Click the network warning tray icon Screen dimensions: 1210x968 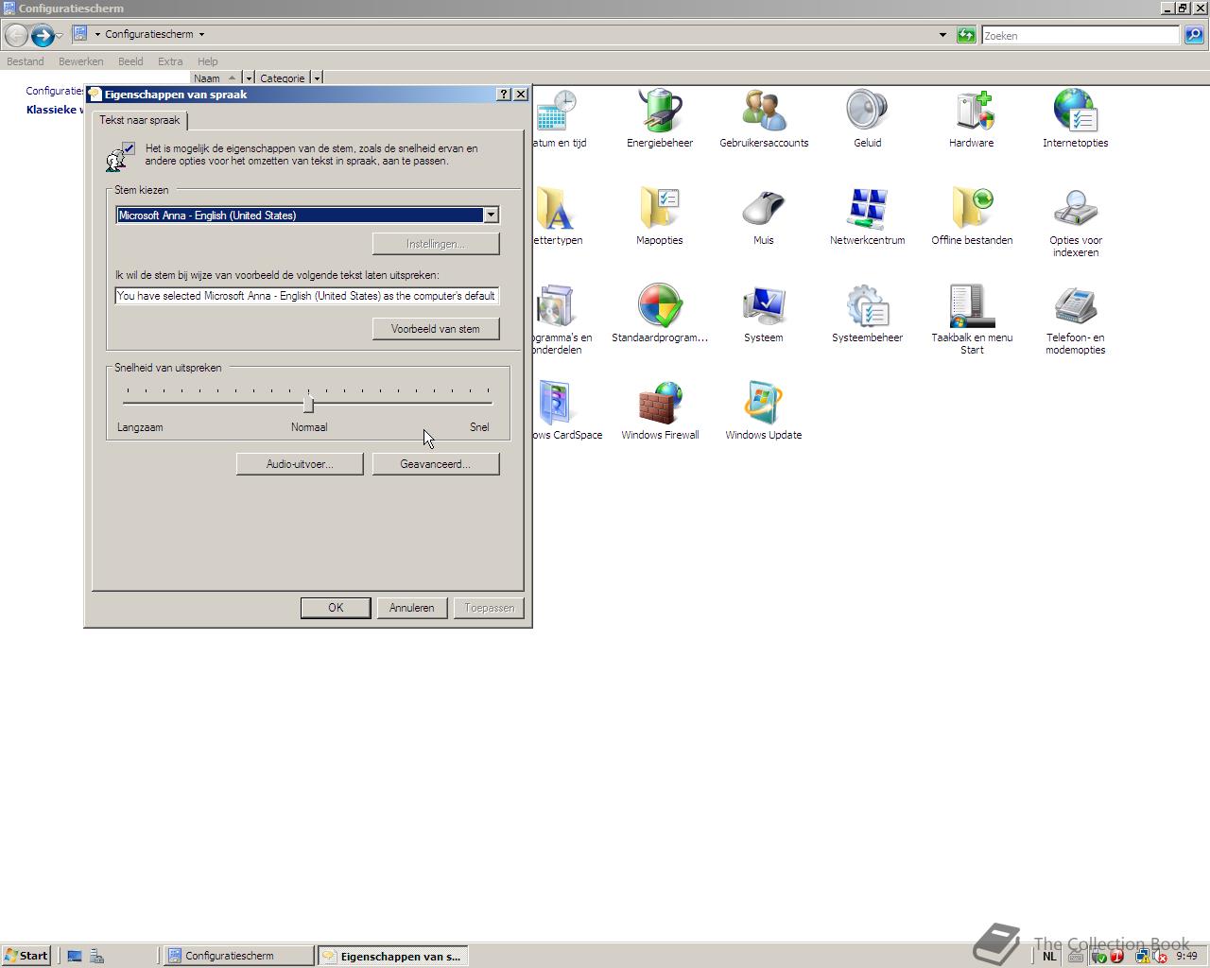(1143, 956)
